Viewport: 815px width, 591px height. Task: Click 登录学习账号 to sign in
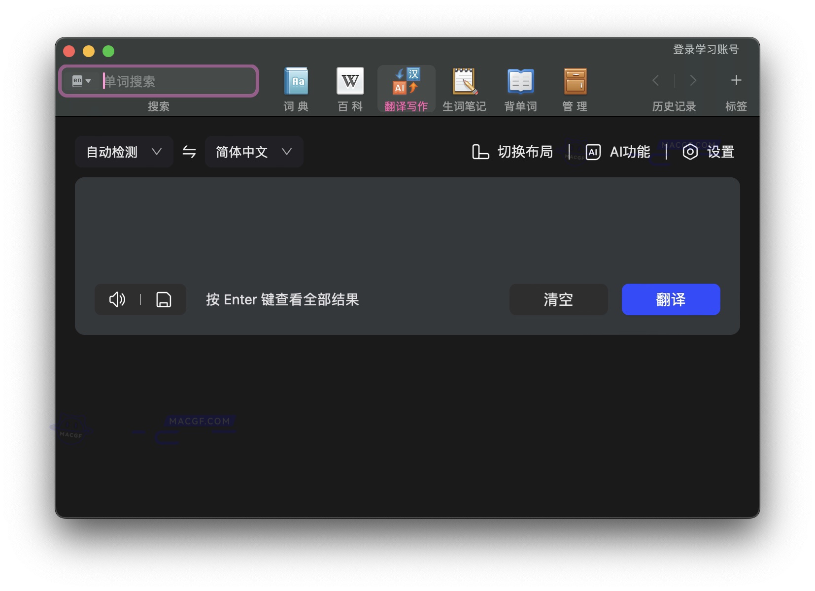pyautogui.click(x=705, y=49)
